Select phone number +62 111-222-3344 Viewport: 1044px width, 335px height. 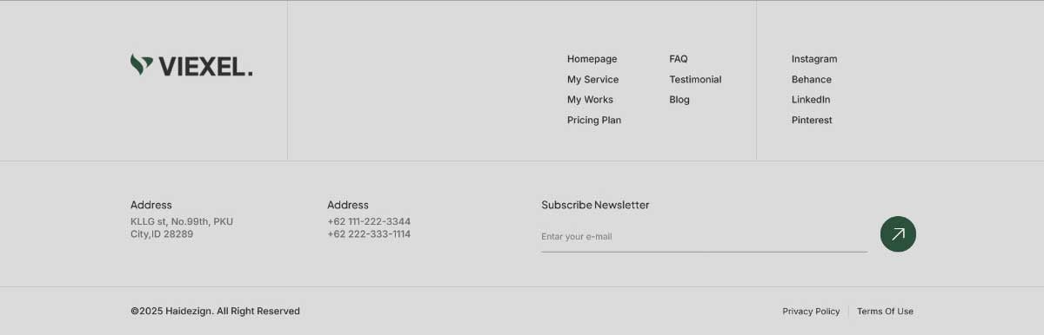pyautogui.click(x=369, y=222)
